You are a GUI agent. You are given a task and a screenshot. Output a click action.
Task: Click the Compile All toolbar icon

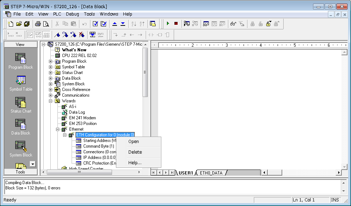[104, 24]
